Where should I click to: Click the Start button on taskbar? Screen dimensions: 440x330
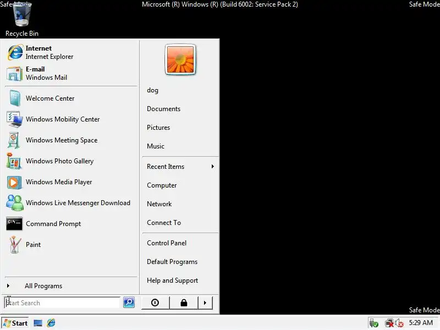pyautogui.click(x=15, y=323)
